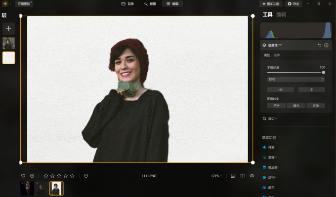336x197 pixels.
Task: Open the more options ellipsis circle
Action: [86, 176]
